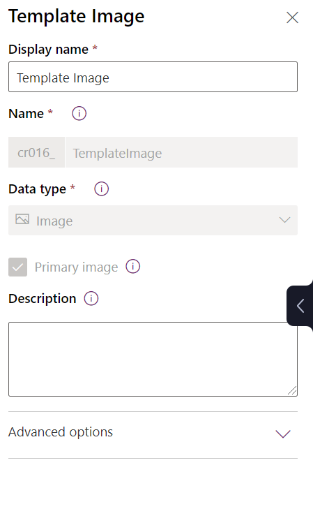Click the Primary image label text
Image resolution: width=313 pixels, height=509 pixels.
click(x=76, y=267)
